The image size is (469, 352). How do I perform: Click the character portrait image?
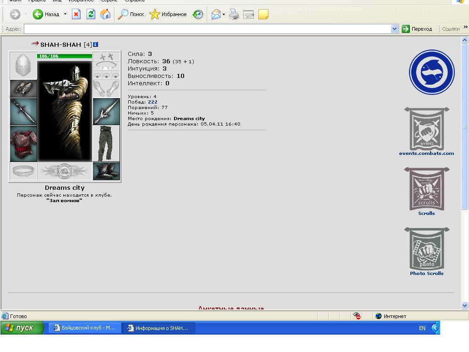pyautogui.click(x=65, y=111)
